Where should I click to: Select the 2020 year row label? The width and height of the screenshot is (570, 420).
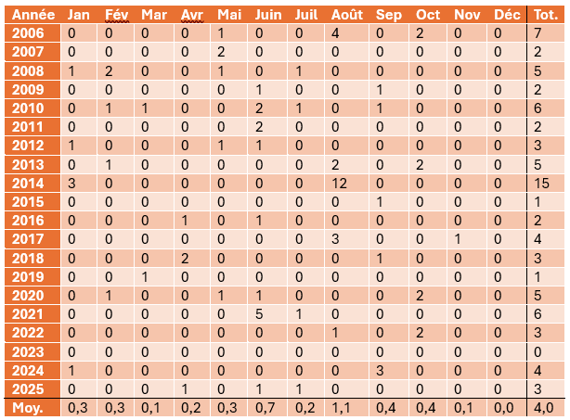(x=27, y=296)
